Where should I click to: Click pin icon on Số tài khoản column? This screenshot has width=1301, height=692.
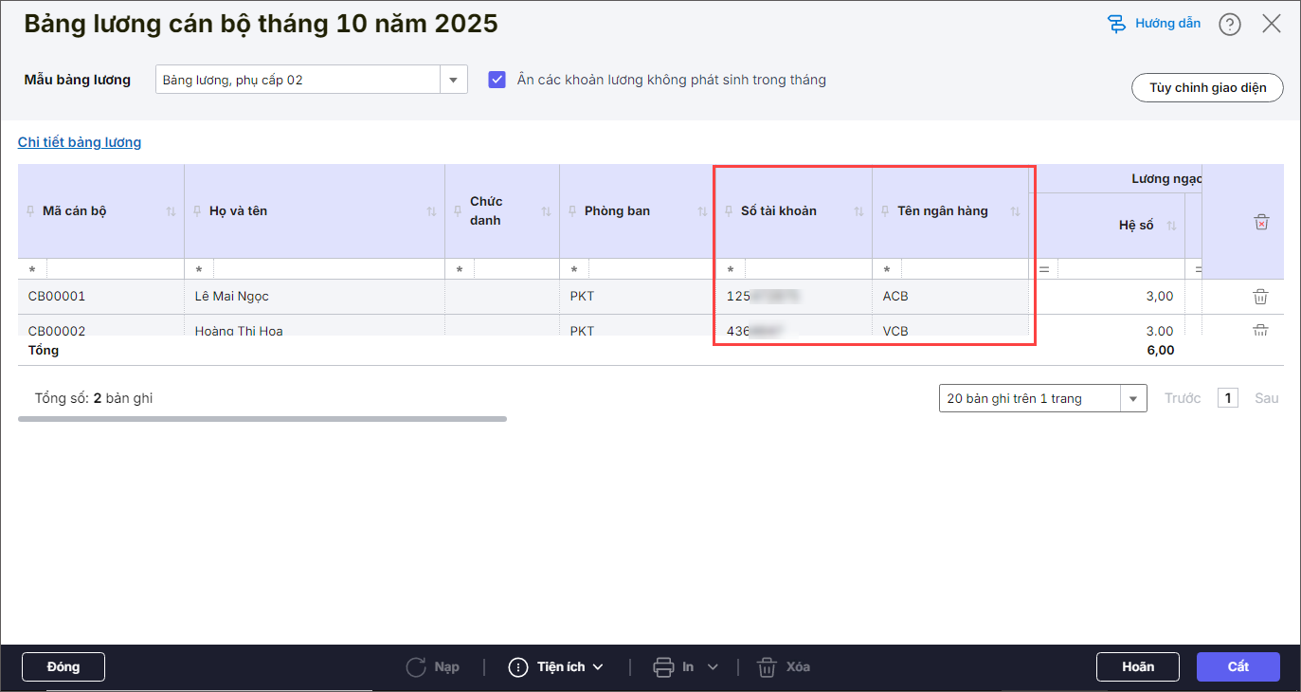[728, 211]
